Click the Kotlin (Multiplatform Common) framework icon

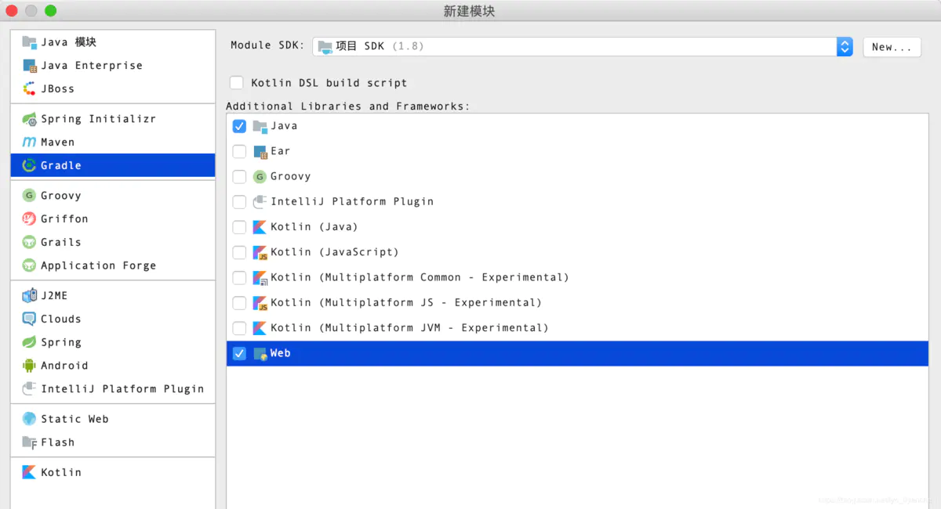pyautogui.click(x=260, y=278)
